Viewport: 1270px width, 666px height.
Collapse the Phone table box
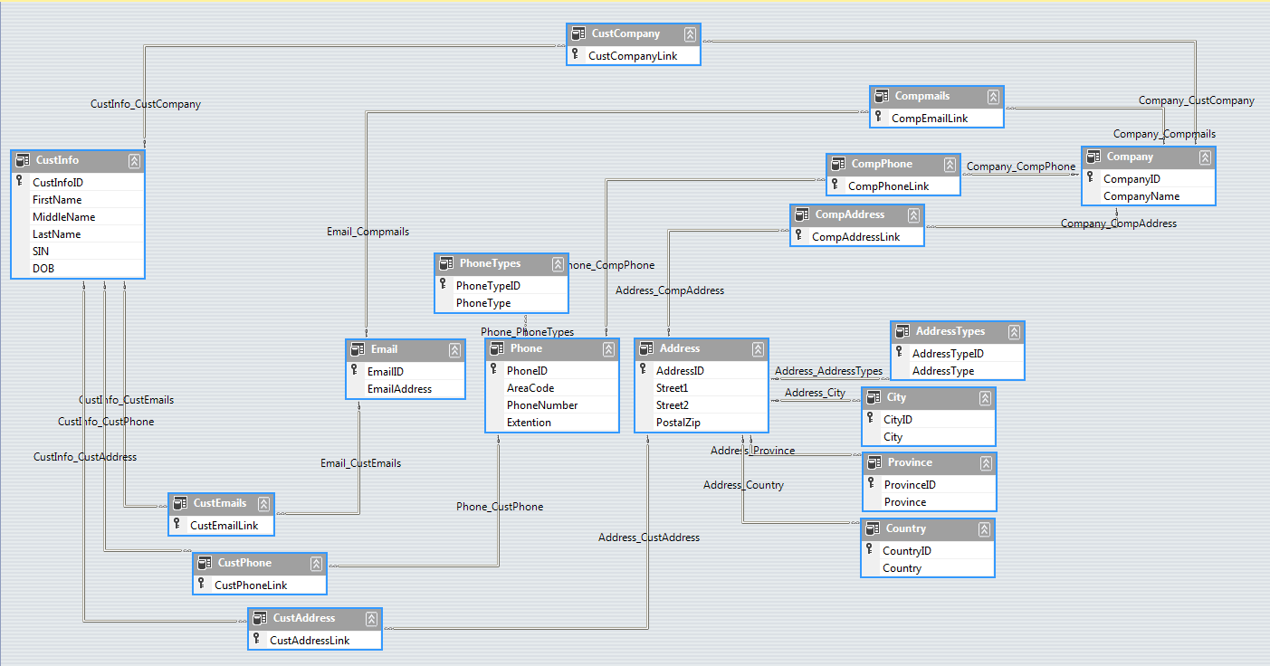pos(608,349)
